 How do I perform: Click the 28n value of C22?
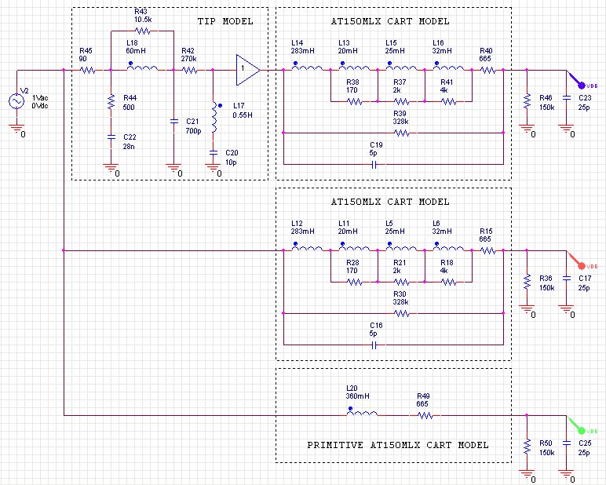(x=129, y=147)
